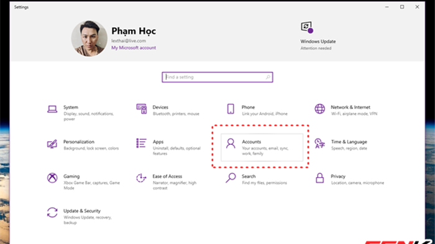
Task: Click 'Find my files, permissions' description
Action: pyautogui.click(x=264, y=183)
